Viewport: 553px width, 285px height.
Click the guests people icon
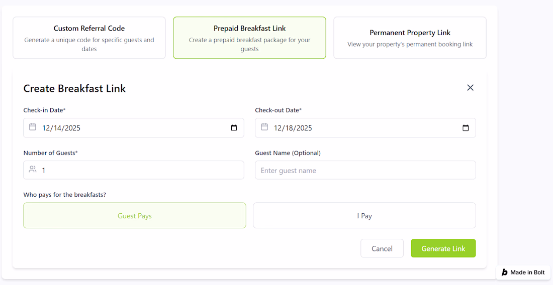click(x=33, y=170)
